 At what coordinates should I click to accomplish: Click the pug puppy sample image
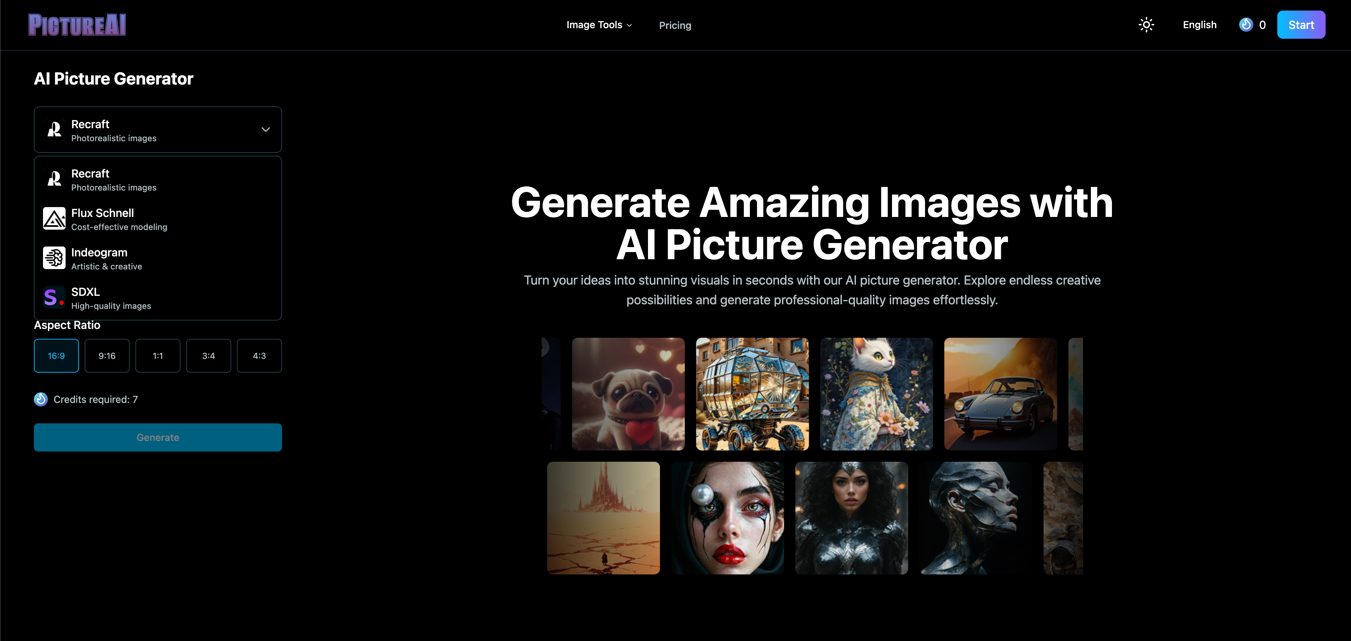pos(628,394)
